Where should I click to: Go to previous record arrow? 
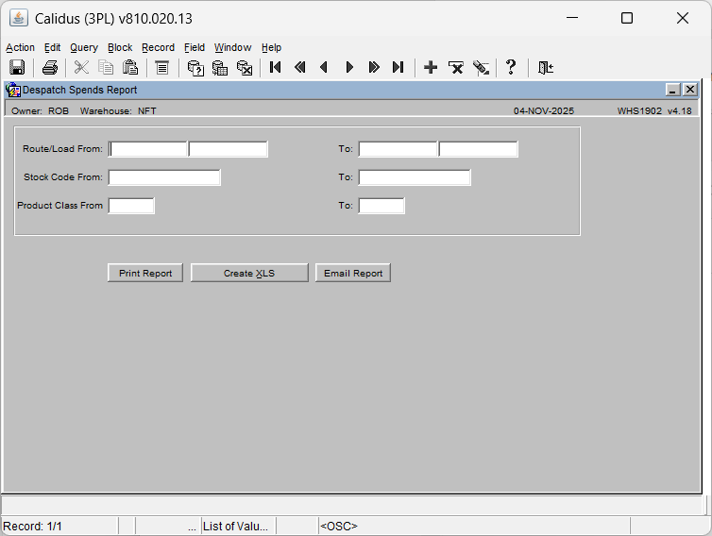pyautogui.click(x=325, y=67)
